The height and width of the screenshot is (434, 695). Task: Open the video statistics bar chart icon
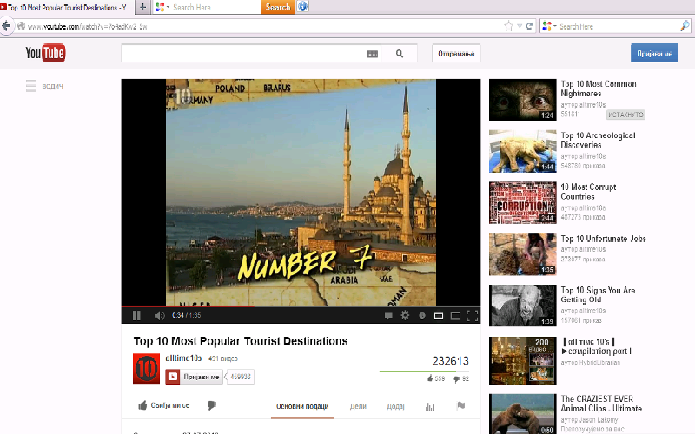(429, 406)
